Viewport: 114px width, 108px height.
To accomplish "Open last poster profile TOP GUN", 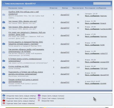I will click(104, 69).
